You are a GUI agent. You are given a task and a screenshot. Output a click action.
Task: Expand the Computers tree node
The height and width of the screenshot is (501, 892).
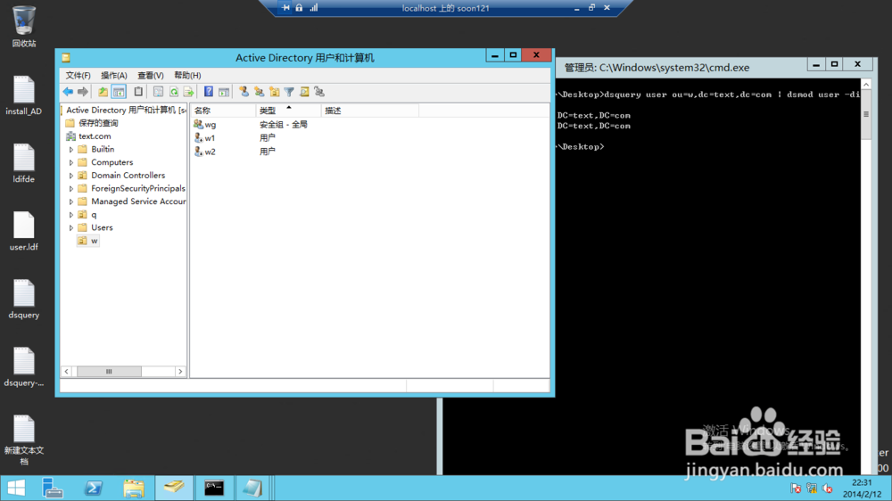[x=71, y=162]
